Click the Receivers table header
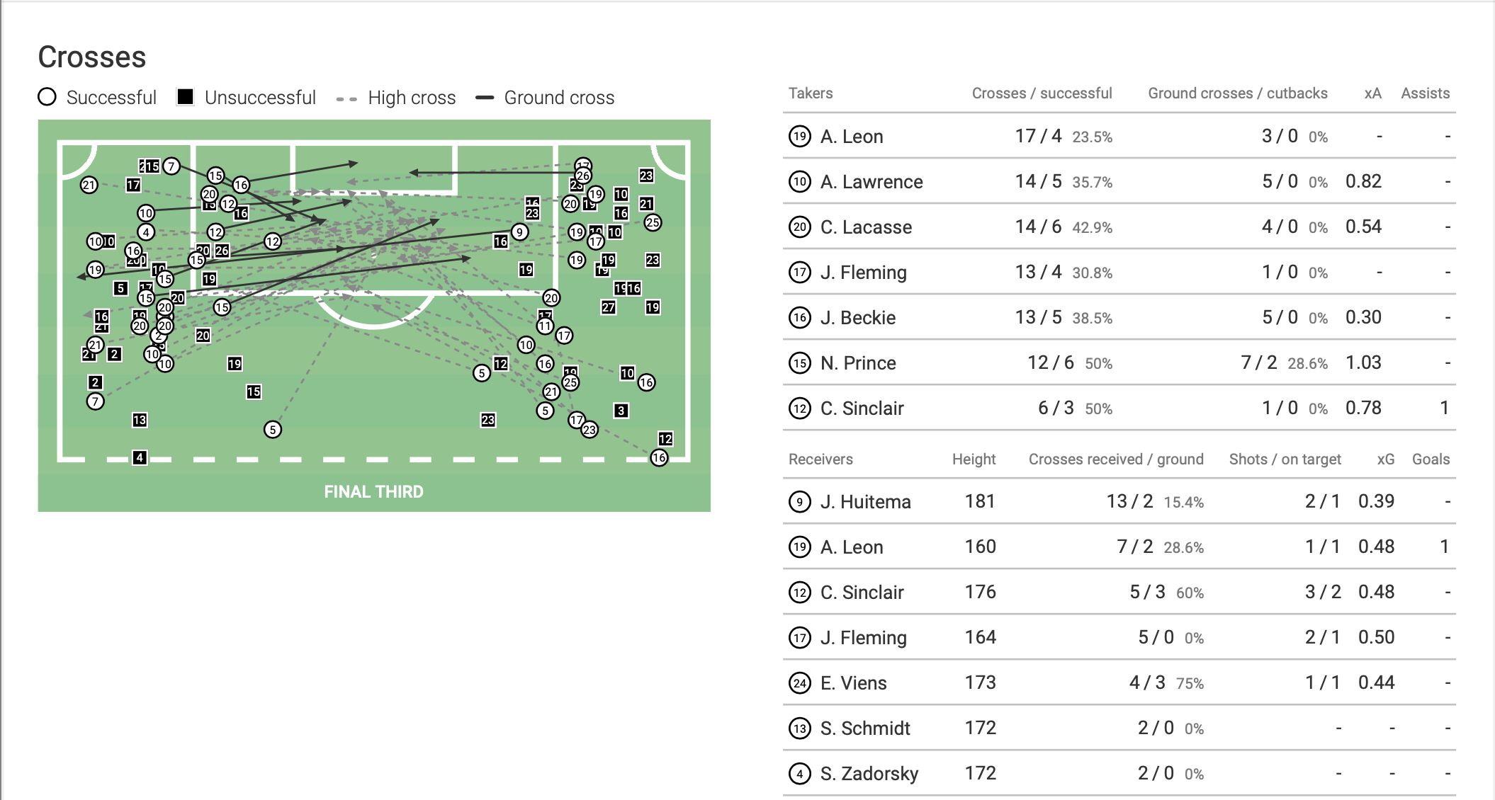Screen dimensions: 1495x800 point(820,459)
